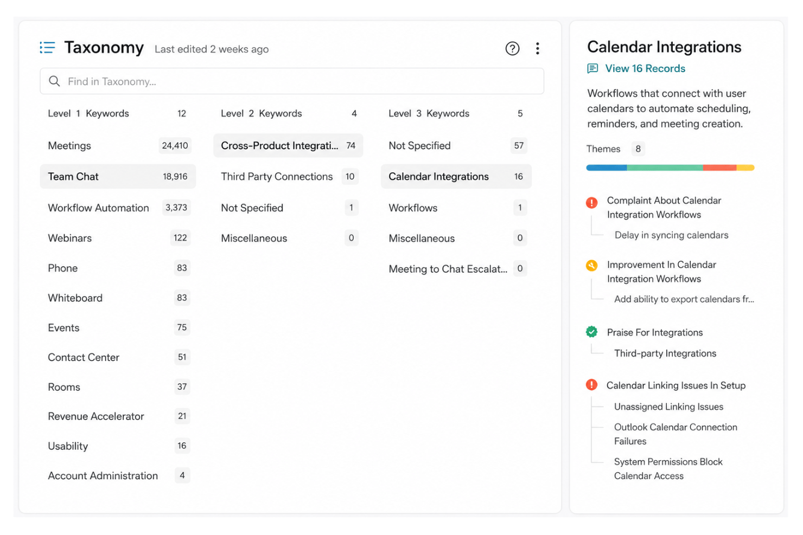Screen dimensions: 803x535
Task: Click the Taxonomy list icon
Action: coord(47,48)
